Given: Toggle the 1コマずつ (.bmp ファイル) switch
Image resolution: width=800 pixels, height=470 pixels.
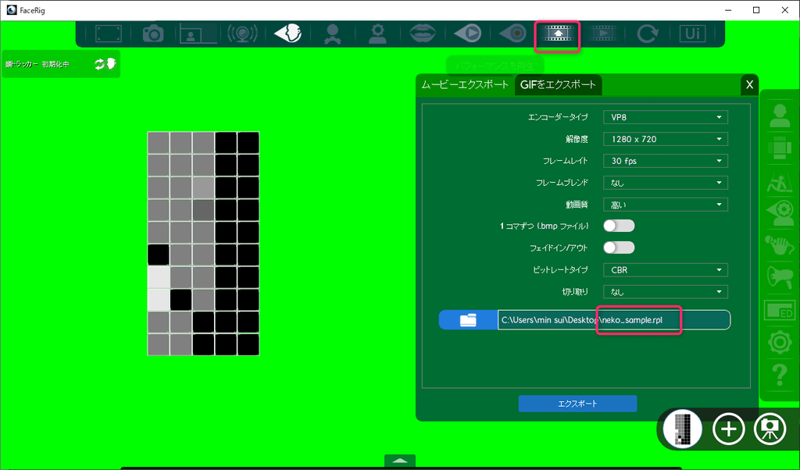Looking at the screenshot, I should tap(618, 226).
